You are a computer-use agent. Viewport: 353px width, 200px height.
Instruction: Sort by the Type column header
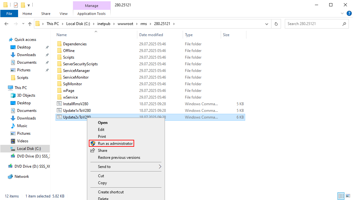tap(189, 35)
